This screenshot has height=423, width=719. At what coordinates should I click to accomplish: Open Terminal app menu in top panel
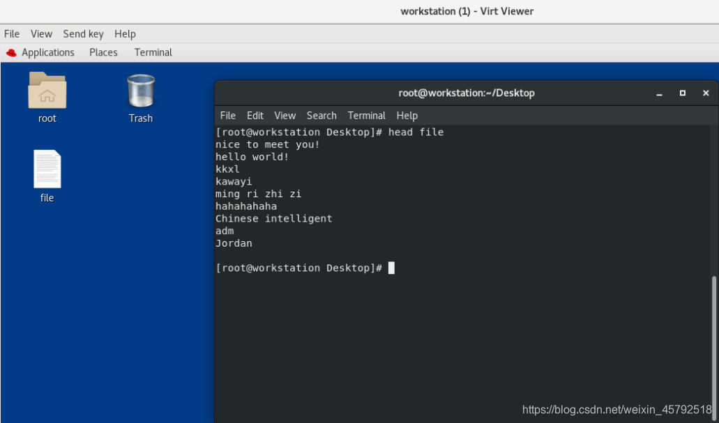pos(153,53)
